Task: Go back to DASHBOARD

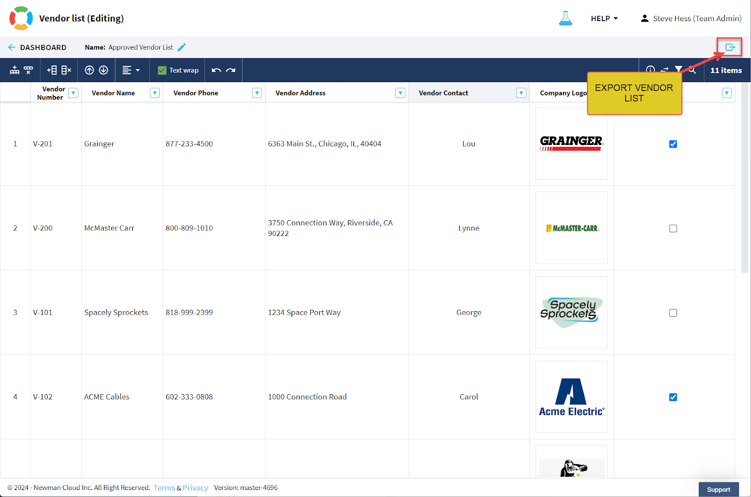Action: (37, 47)
